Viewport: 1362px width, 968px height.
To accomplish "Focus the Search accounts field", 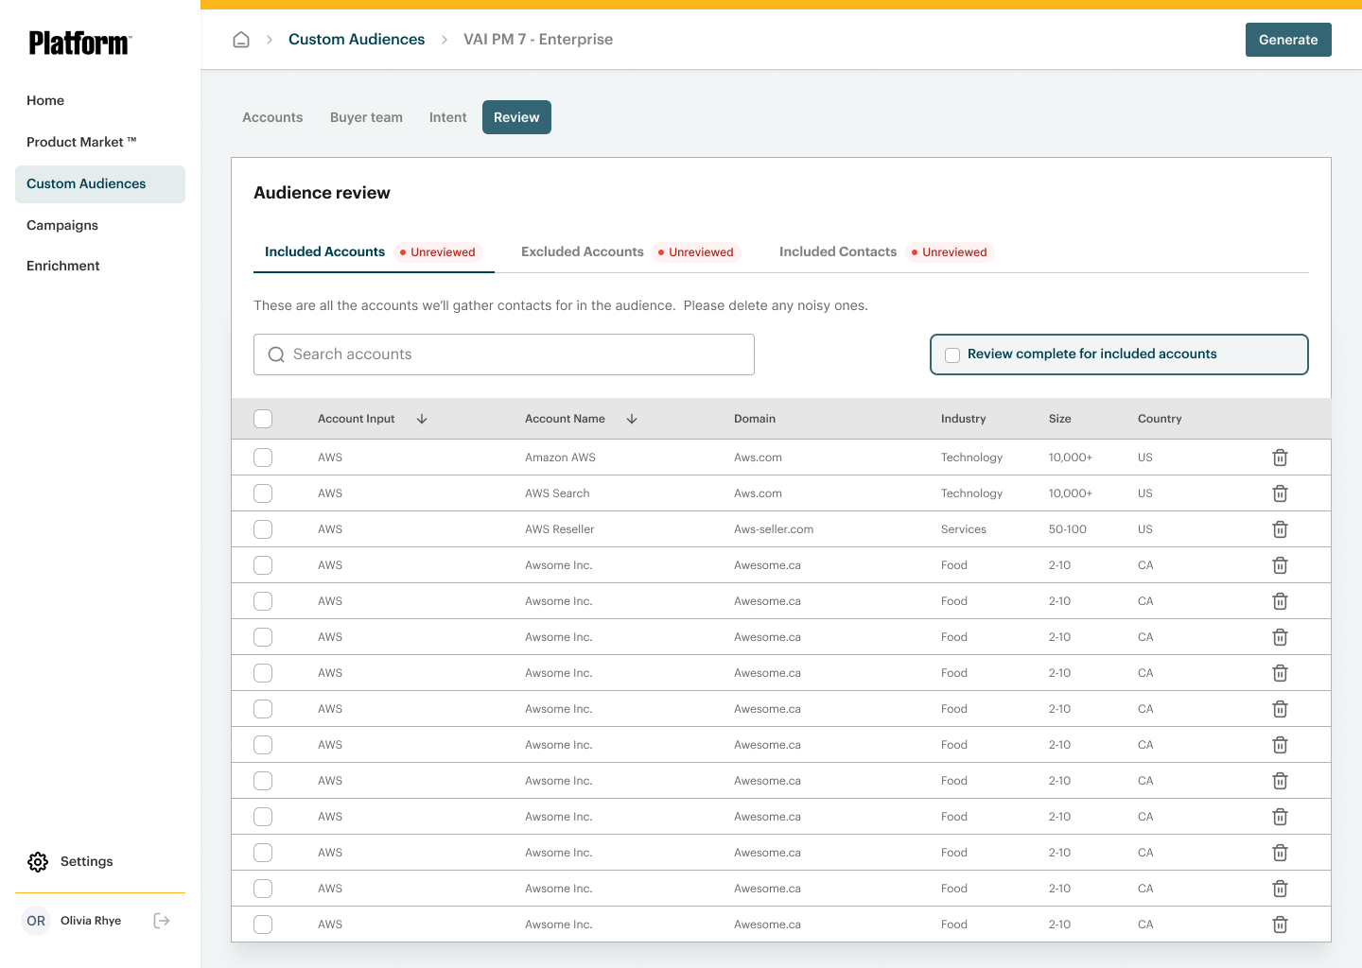I will (x=515, y=354).
